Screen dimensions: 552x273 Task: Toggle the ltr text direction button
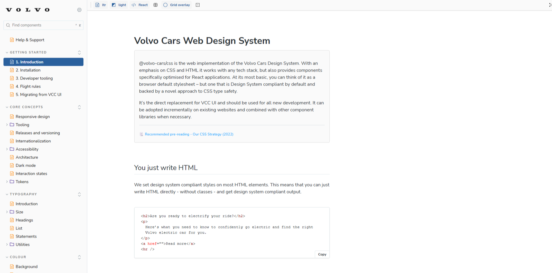coord(101,5)
